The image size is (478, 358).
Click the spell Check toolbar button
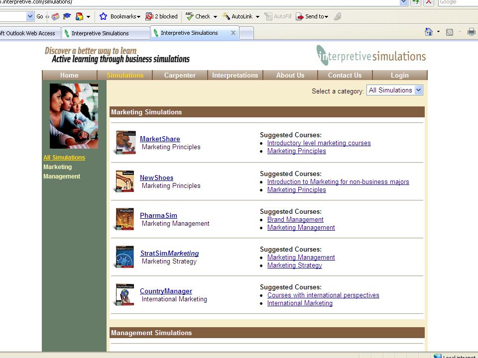pos(198,16)
